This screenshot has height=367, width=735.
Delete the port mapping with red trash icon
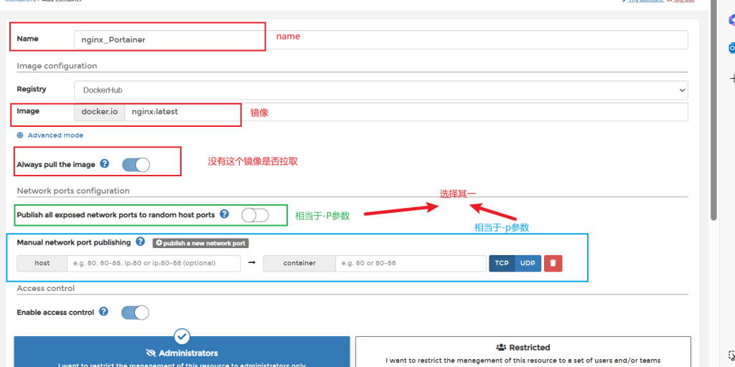pos(553,263)
